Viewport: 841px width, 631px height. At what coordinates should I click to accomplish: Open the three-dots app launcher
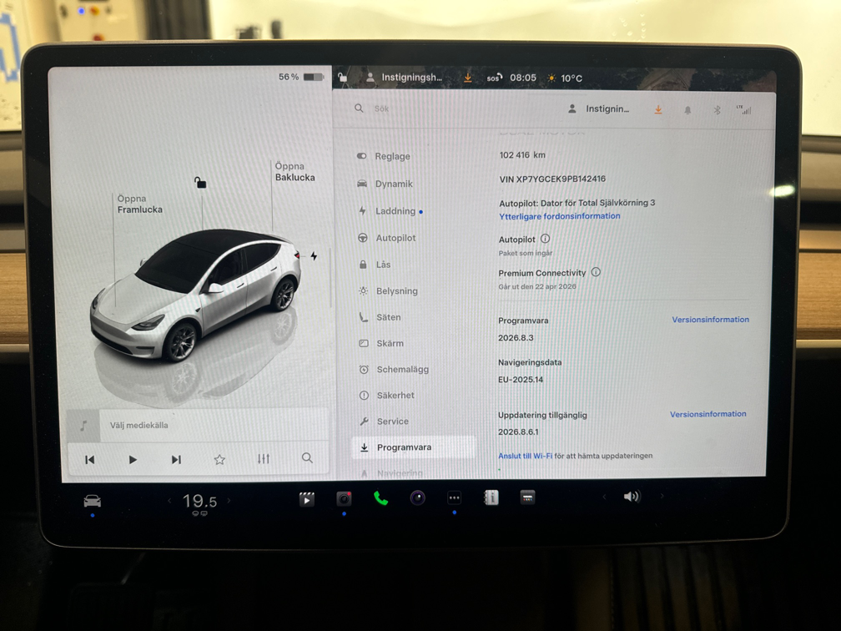pos(454,498)
